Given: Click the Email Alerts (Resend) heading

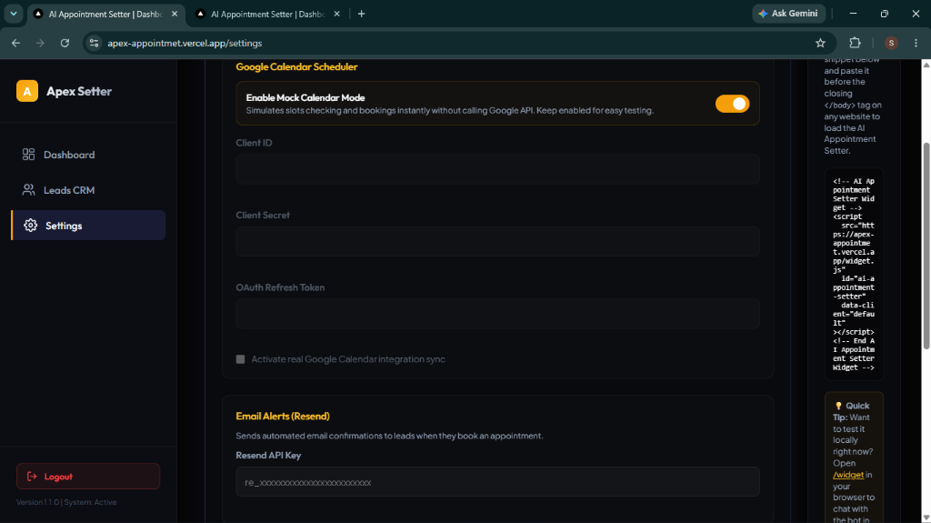Looking at the screenshot, I should pos(283,416).
